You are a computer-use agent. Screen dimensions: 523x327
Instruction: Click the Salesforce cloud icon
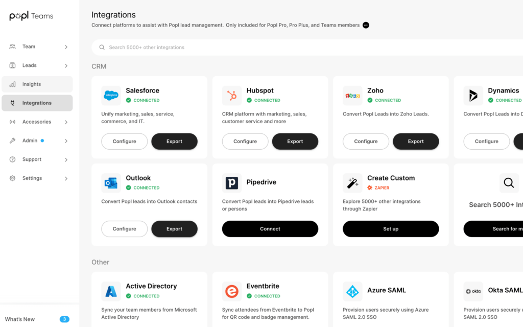[x=112, y=95]
